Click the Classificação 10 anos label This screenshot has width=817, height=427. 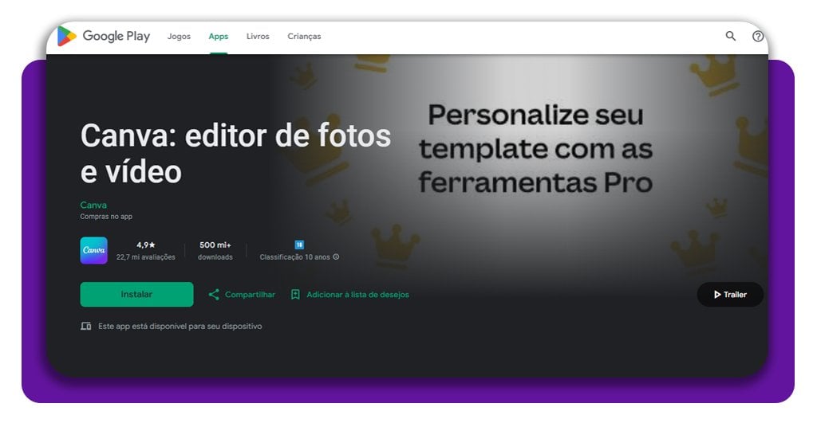[295, 257]
